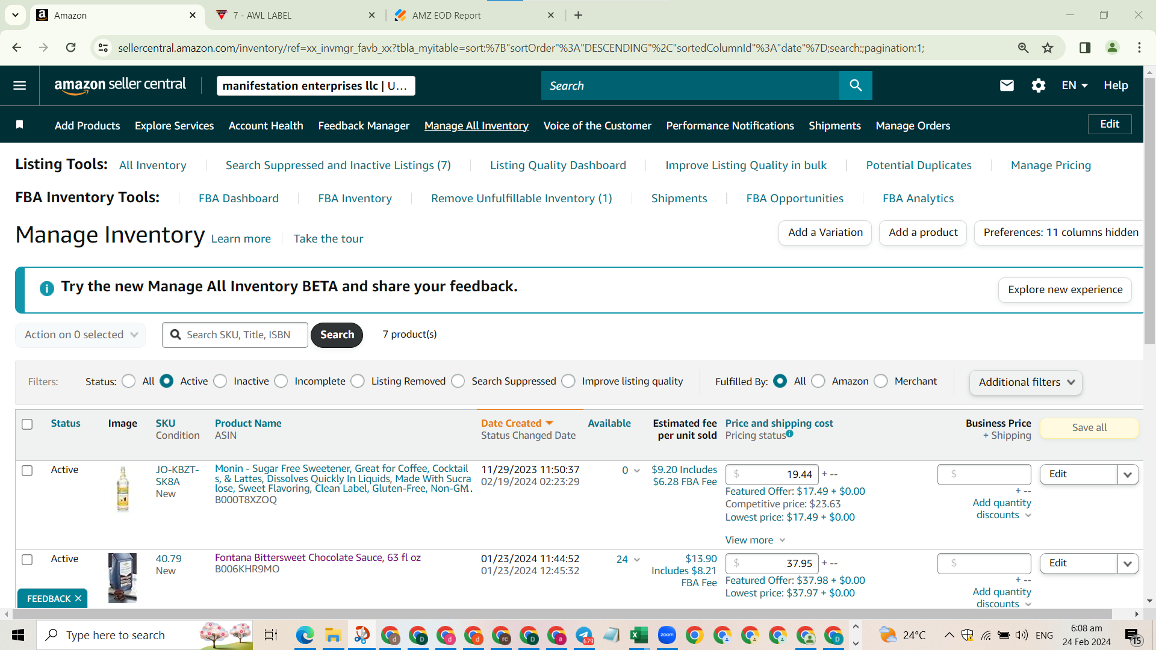Click the Save all button
The height and width of the screenshot is (650, 1156).
coord(1089,427)
